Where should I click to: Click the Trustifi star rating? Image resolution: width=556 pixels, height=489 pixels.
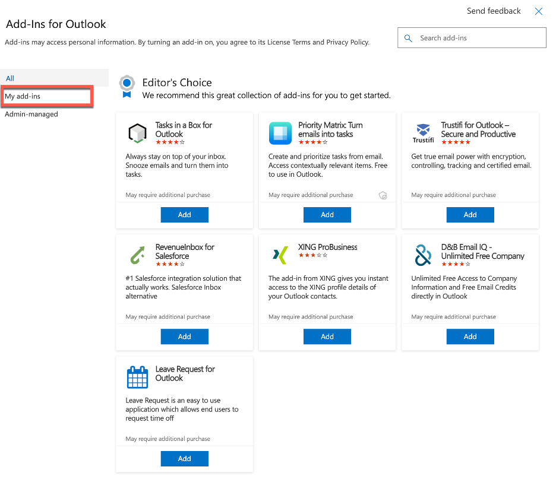click(456, 142)
